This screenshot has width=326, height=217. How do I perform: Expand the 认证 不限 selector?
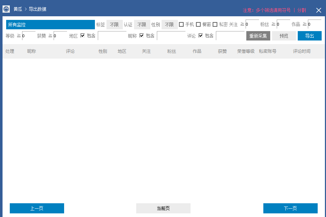[x=142, y=25]
